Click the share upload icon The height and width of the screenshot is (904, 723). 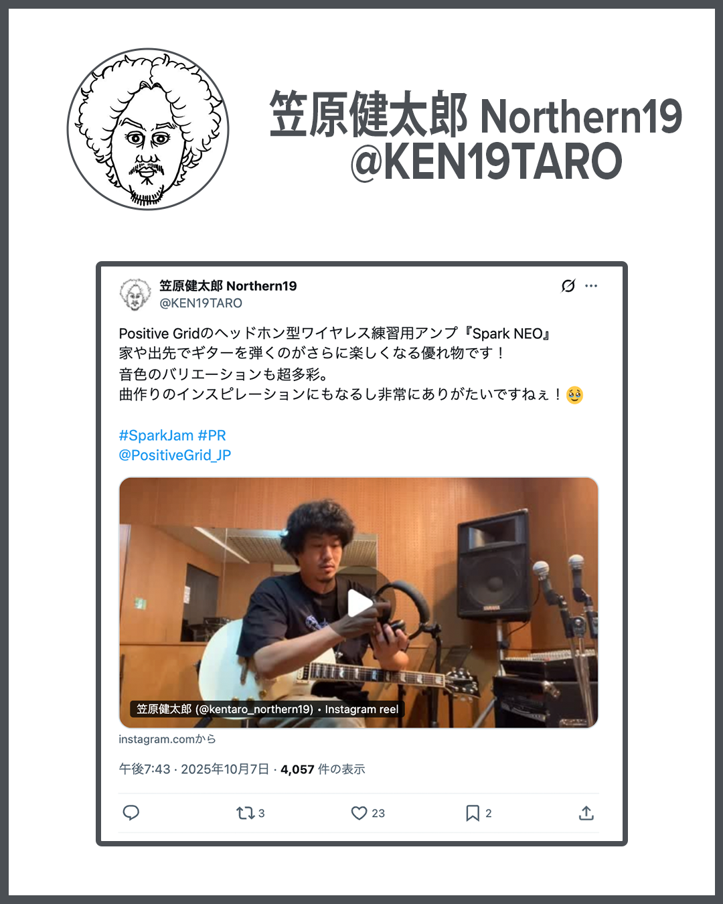pyautogui.click(x=586, y=813)
